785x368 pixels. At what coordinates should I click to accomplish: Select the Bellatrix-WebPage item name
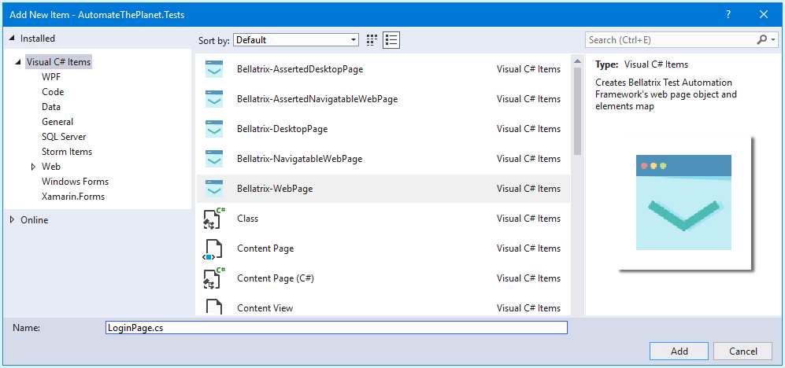(x=275, y=189)
